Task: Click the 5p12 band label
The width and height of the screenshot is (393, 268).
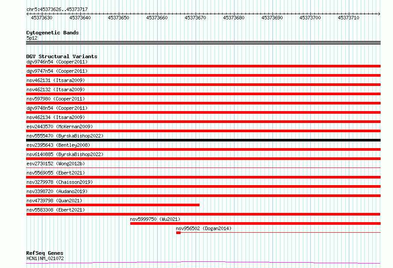Action: (x=32, y=38)
